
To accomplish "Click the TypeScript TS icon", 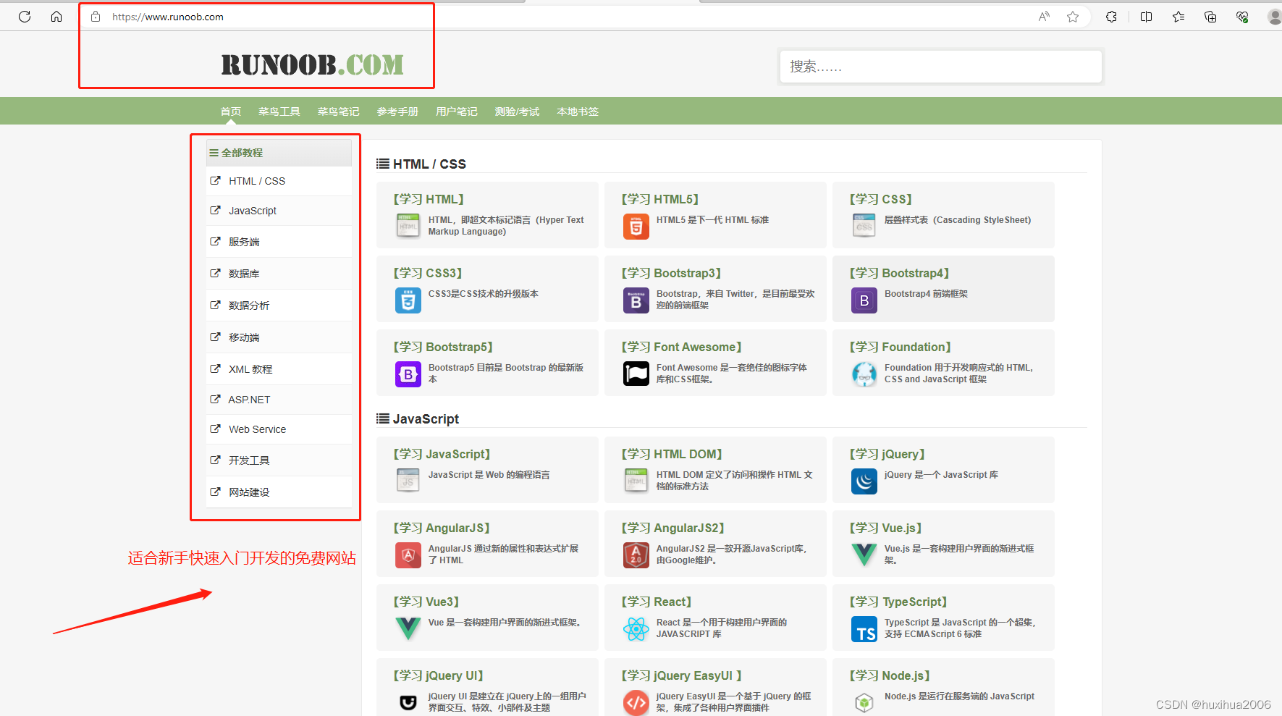I will click(x=864, y=628).
